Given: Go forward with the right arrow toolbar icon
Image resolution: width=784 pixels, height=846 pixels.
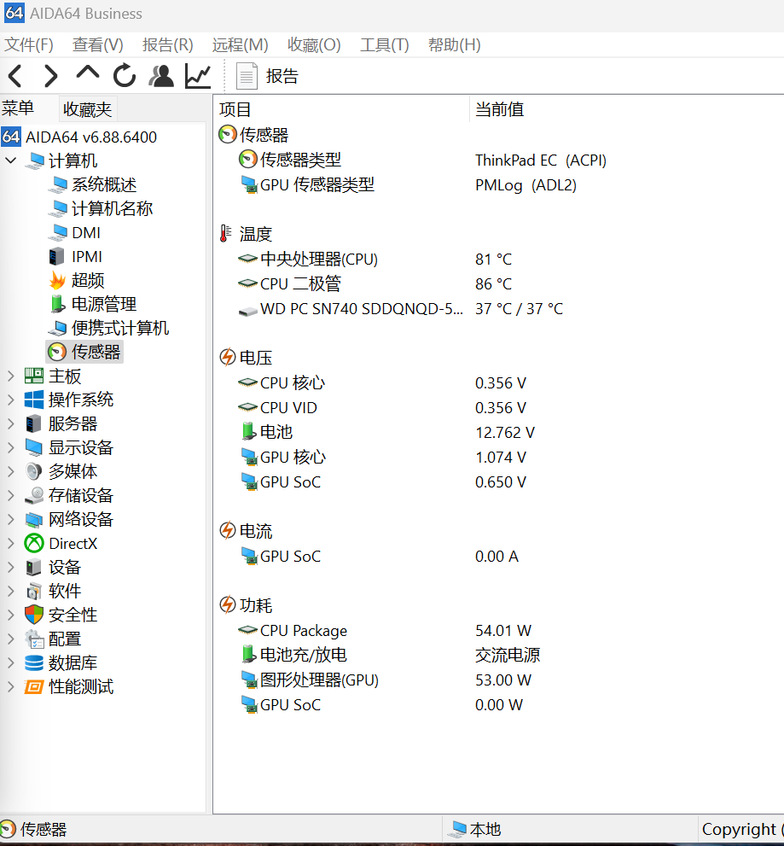Looking at the screenshot, I should pos(50,76).
